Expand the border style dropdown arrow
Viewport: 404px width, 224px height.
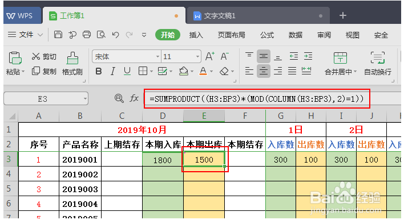tap(152, 72)
